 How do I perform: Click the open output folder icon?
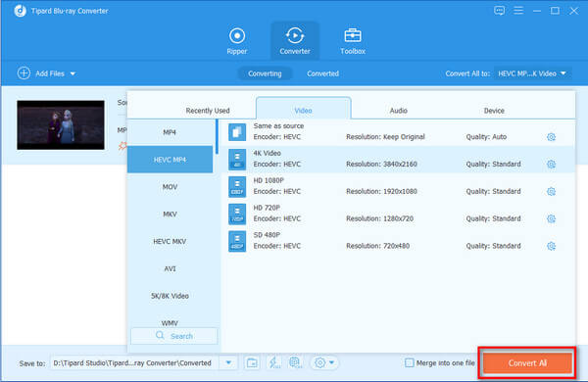[252, 362]
